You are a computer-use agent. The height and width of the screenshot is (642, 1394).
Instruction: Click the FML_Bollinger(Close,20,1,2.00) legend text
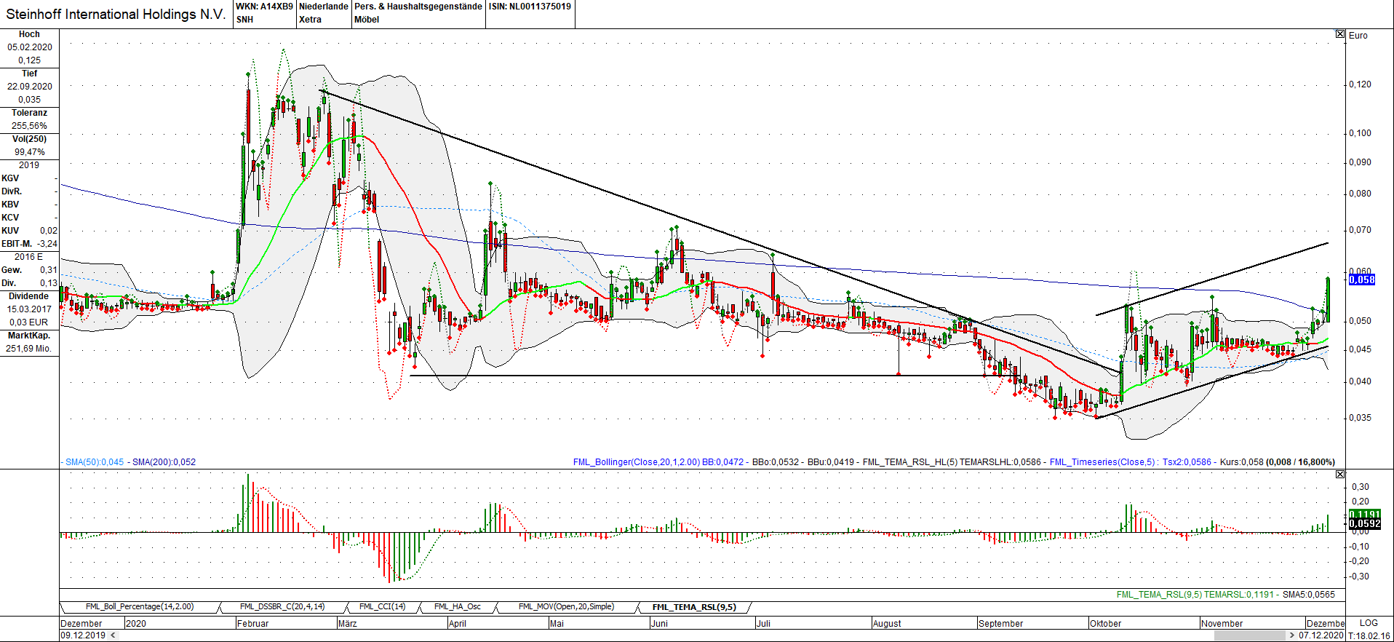[x=637, y=462]
